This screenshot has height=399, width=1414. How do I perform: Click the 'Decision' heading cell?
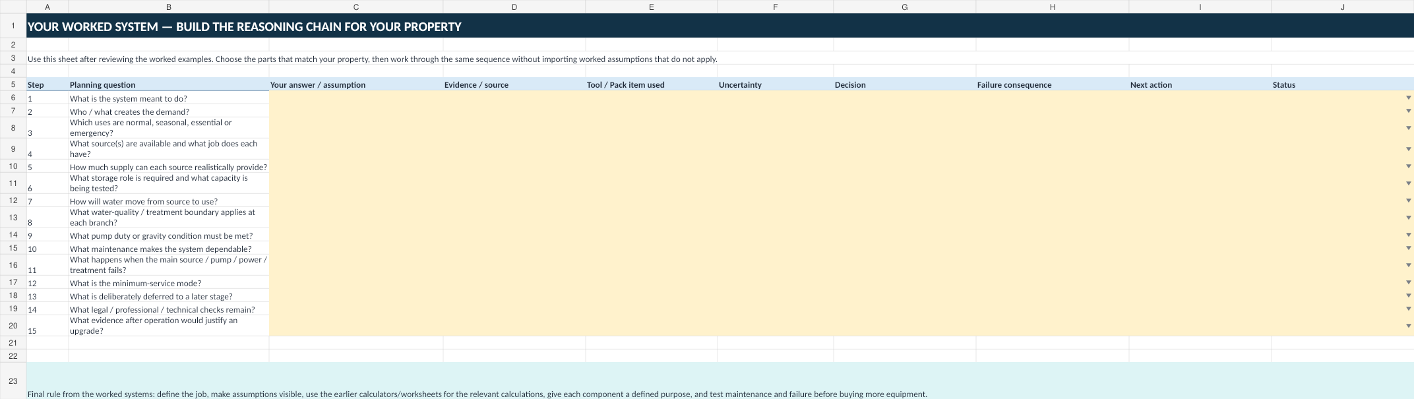coord(905,84)
